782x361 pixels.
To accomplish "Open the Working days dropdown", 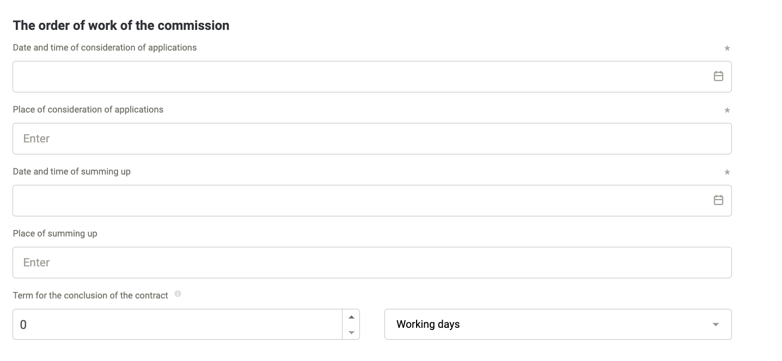I will pos(558,325).
